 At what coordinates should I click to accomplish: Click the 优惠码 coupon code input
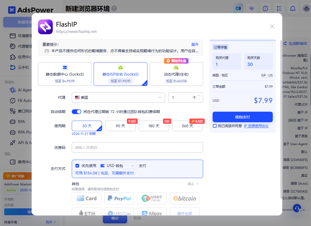[137, 148]
